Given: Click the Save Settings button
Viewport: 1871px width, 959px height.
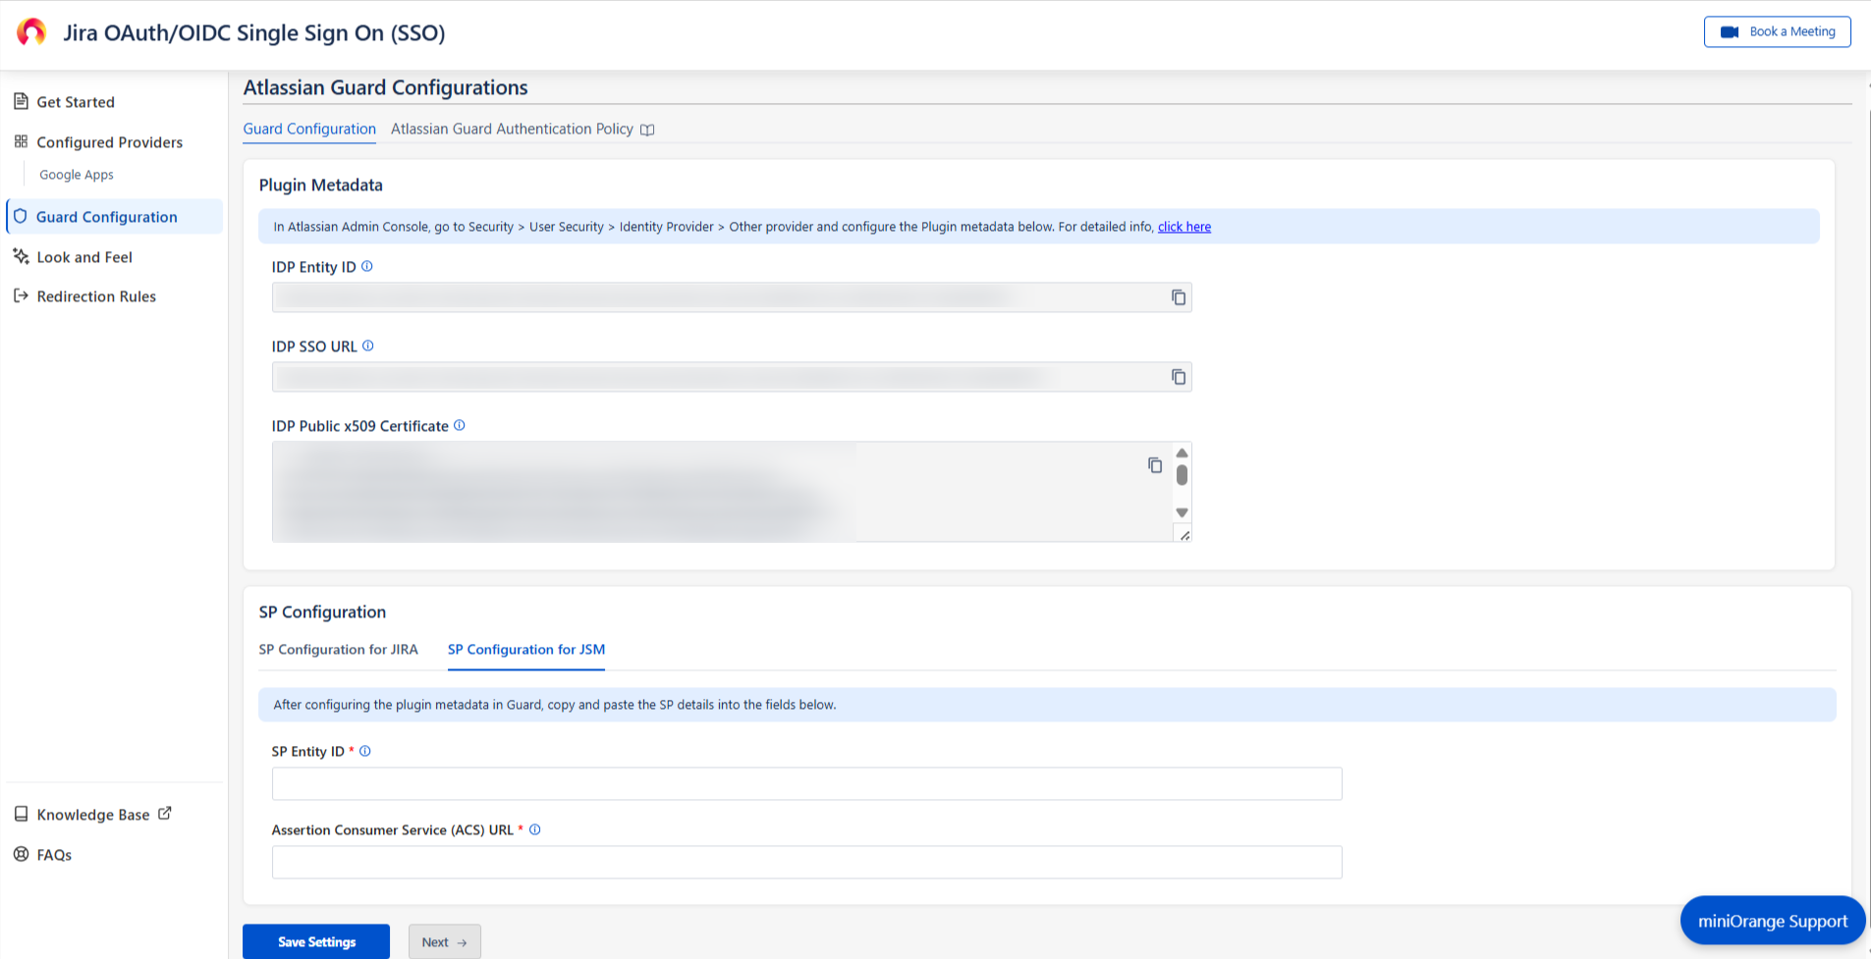Looking at the screenshot, I should [x=316, y=941].
